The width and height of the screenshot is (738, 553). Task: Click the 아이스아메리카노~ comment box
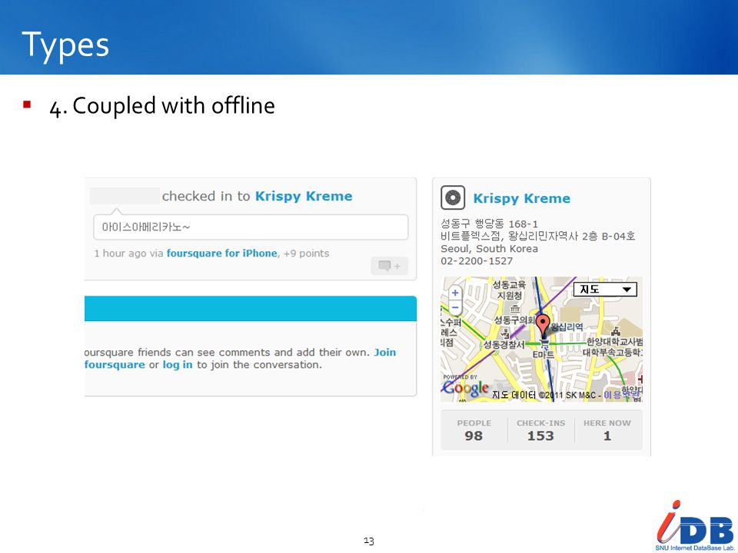[x=251, y=227]
